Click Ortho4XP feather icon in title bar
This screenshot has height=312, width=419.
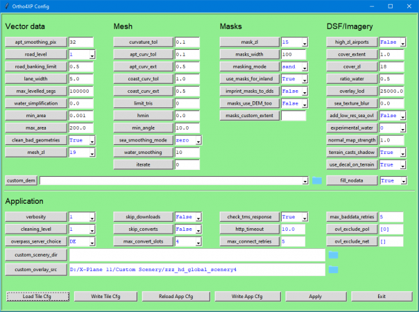pyautogui.click(x=7, y=6)
